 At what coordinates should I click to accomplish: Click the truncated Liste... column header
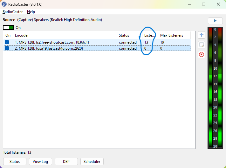click(150, 35)
